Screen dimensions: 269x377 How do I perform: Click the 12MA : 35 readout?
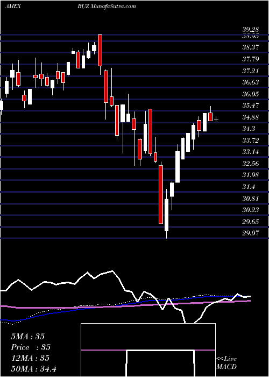(x=30, y=358)
